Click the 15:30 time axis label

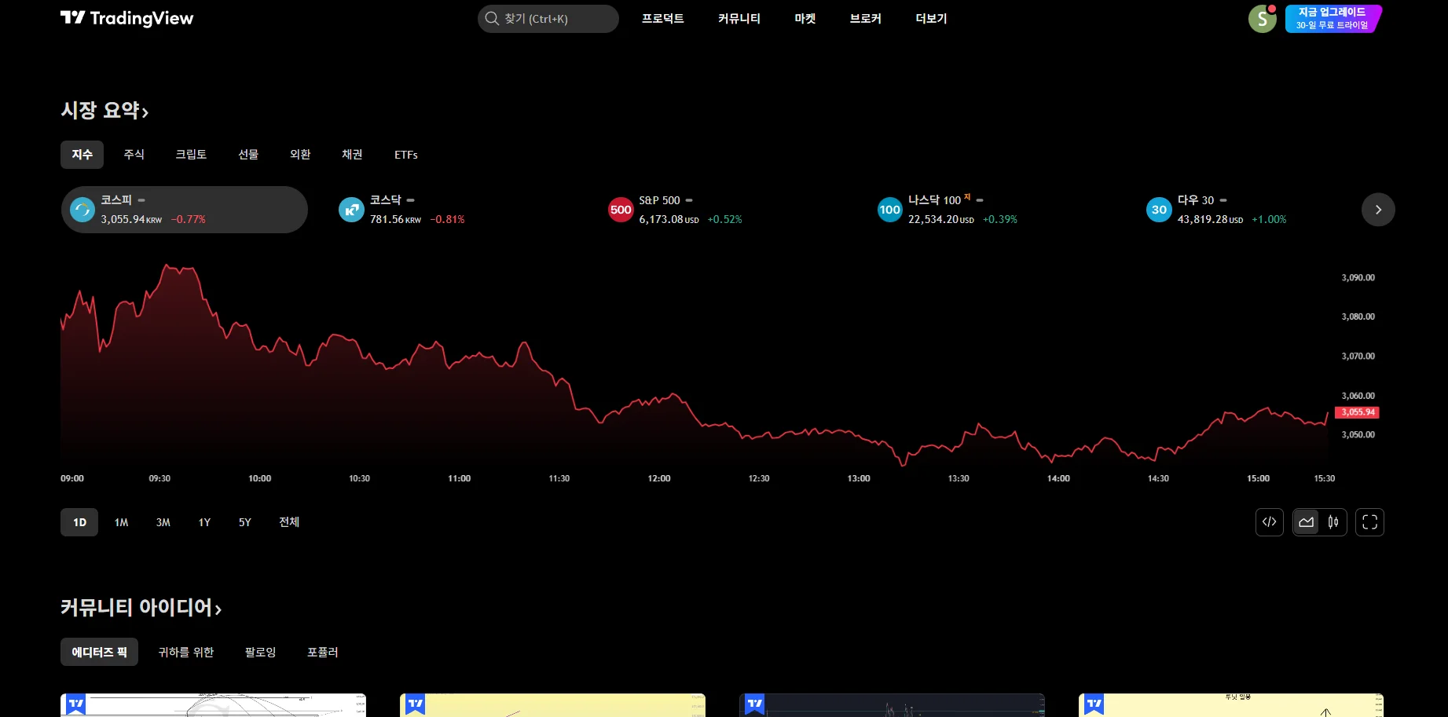coord(1325,478)
